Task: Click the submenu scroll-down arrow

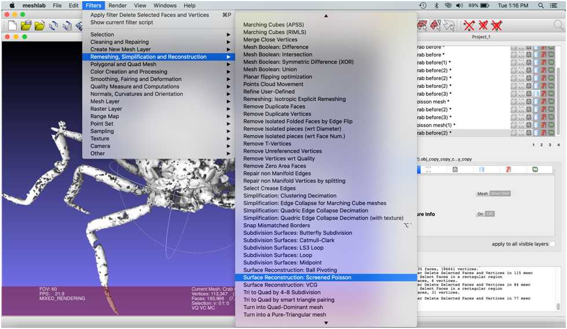Action: (326, 323)
